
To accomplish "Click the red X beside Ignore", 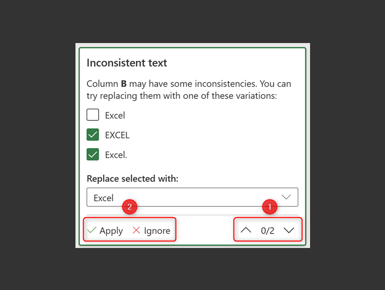I will pyautogui.click(x=136, y=231).
